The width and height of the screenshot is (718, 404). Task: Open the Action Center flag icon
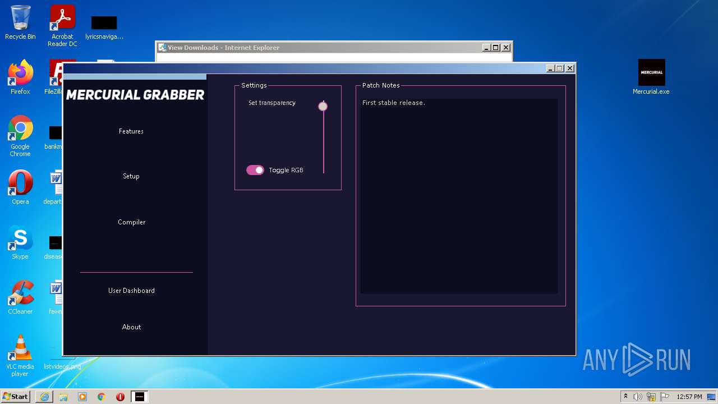point(665,397)
